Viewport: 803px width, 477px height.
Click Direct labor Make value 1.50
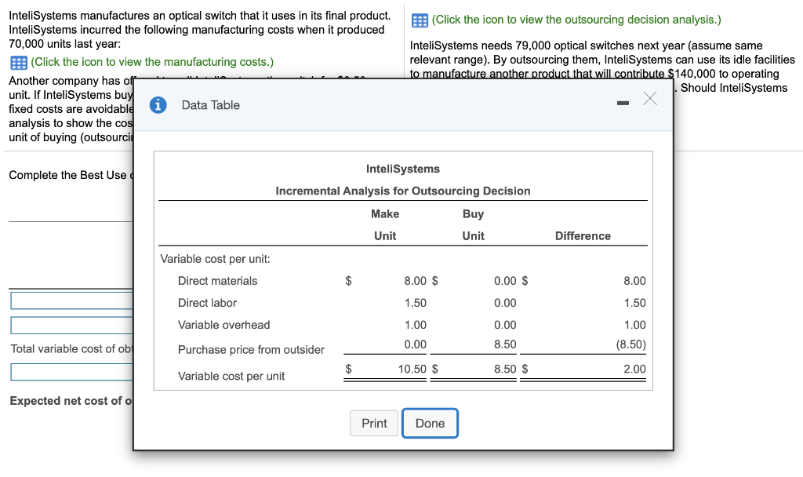click(x=415, y=303)
